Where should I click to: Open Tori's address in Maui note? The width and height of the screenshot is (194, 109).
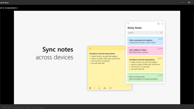point(145,51)
